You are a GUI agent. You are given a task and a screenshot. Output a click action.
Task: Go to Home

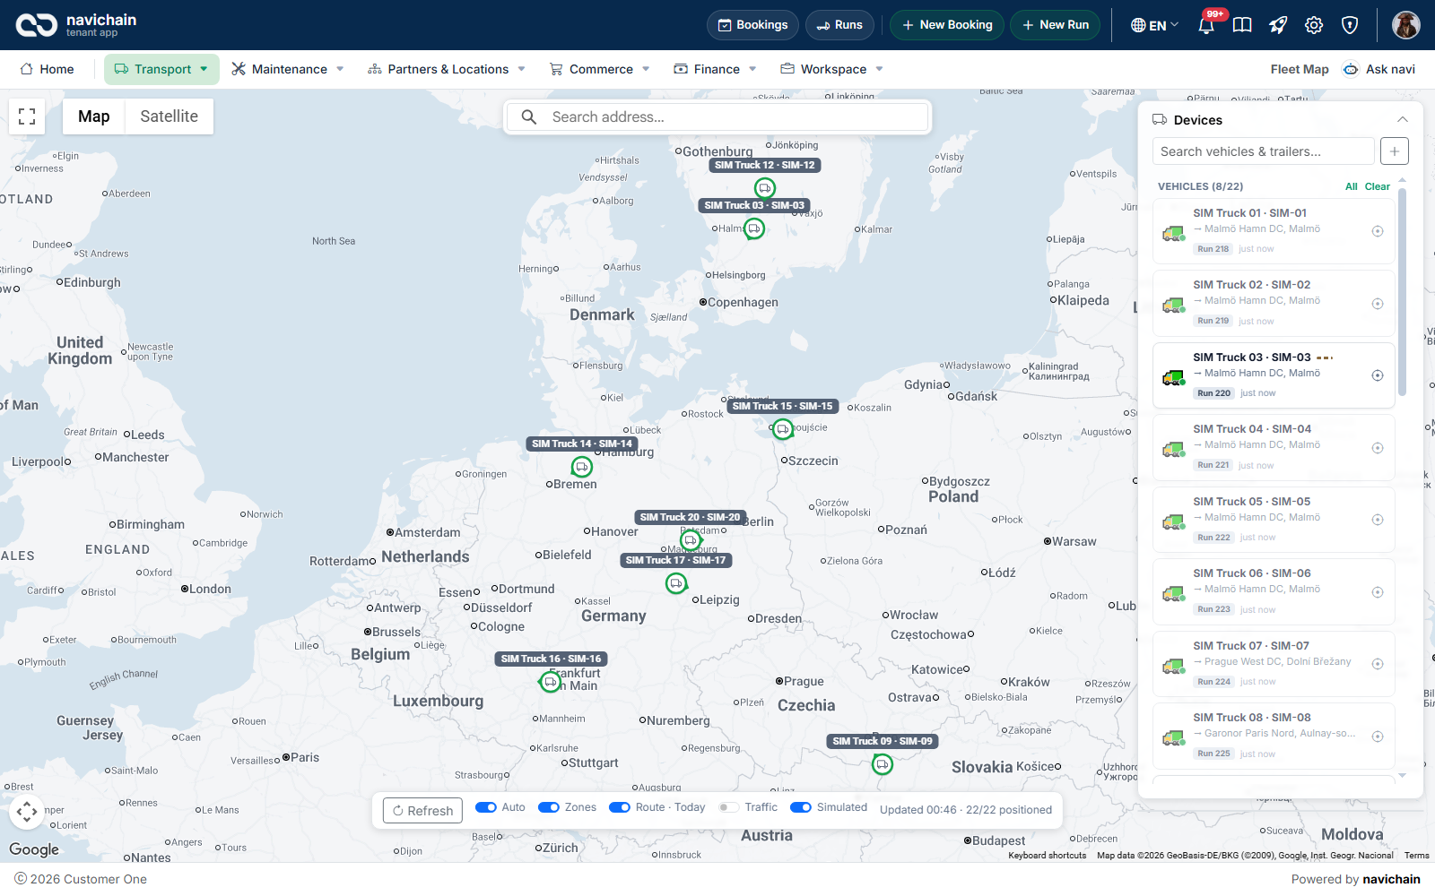click(47, 69)
